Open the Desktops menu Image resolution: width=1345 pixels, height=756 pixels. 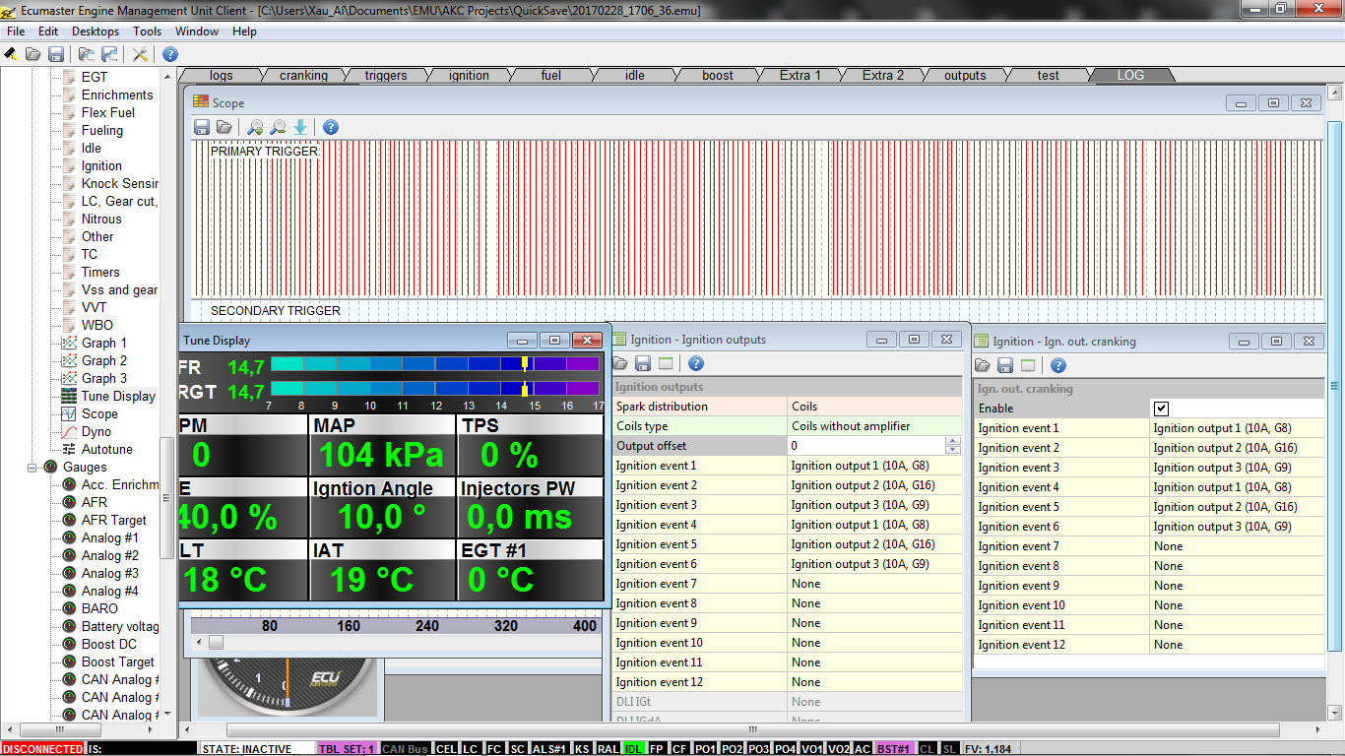click(x=96, y=31)
